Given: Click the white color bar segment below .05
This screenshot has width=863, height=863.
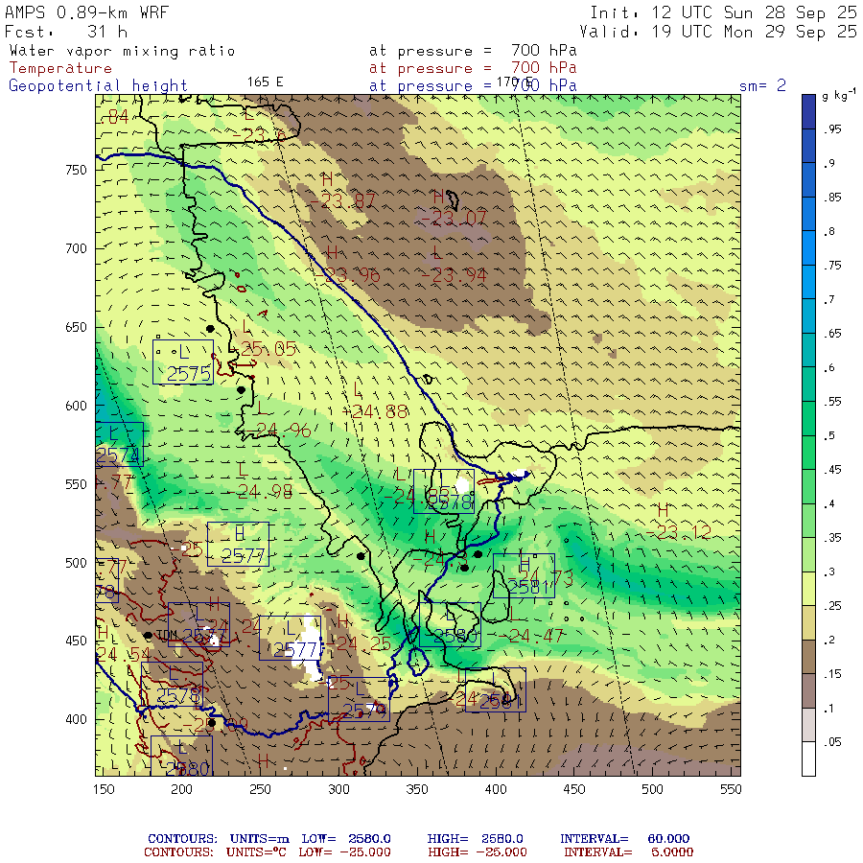Looking at the screenshot, I should click(x=808, y=759).
